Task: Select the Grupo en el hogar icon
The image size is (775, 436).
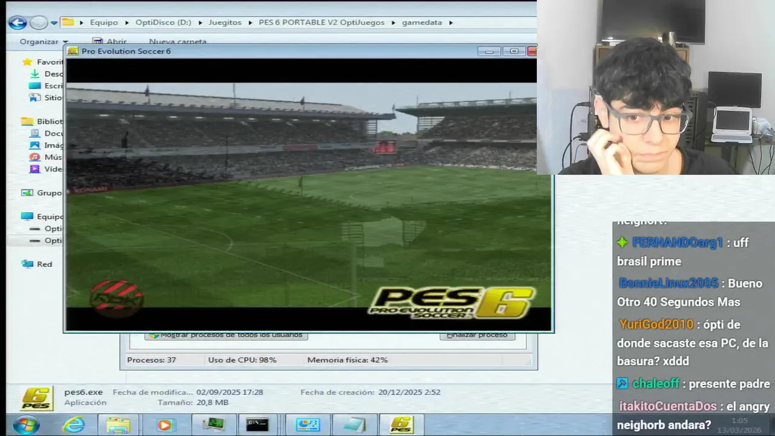Action: (27, 193)
